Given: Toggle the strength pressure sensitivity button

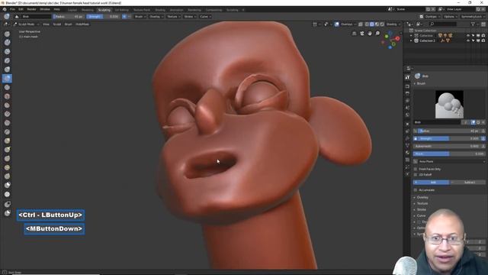Looking at the screenshot, I should coord(483,138).
